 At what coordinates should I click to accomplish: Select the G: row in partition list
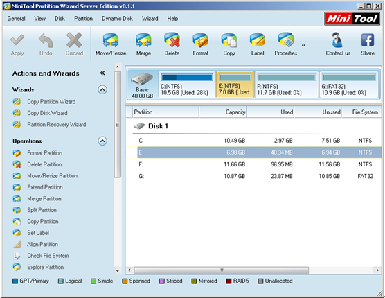click(x=253, y=176)
